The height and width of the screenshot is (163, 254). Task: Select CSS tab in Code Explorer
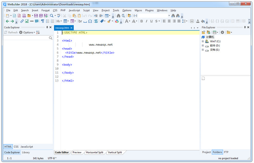point(16,147)
